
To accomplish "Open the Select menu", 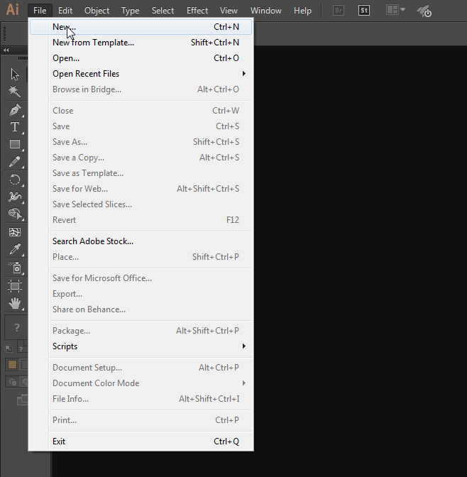I will pos(163,11).
